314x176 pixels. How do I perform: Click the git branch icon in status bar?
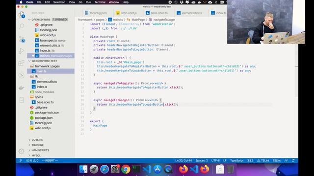[x=21, y=160]
